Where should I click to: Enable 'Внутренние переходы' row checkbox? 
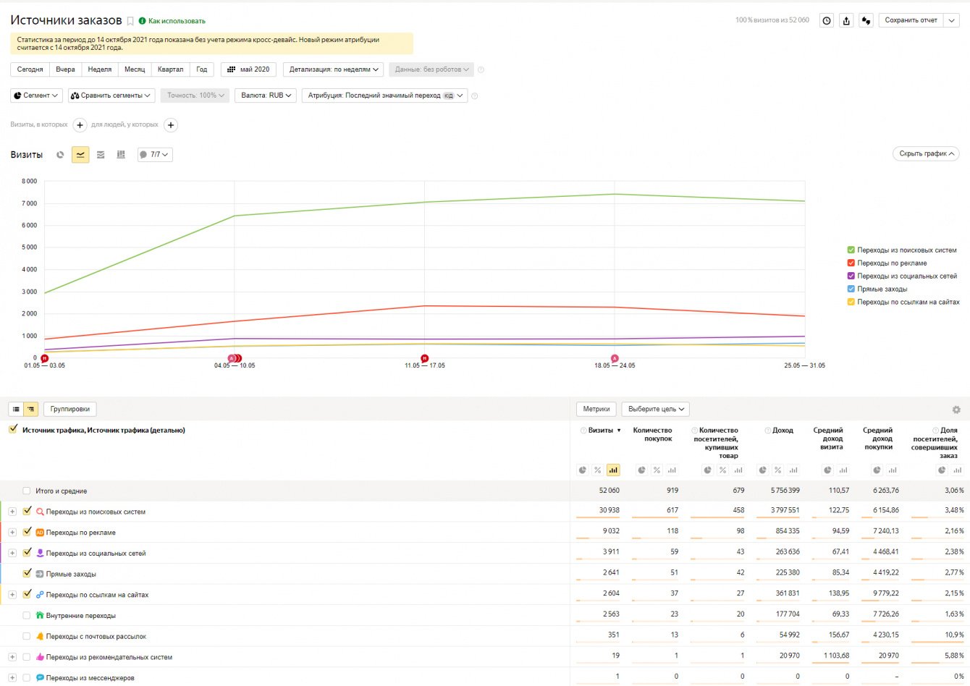pos(27,616)
